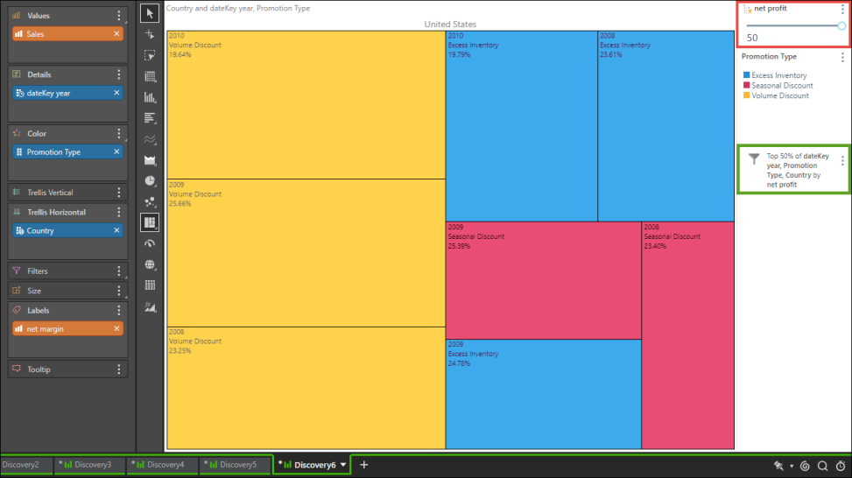Open the search magnifier in bottom bar
852x478 pixels.
click(x=822, y=466)
